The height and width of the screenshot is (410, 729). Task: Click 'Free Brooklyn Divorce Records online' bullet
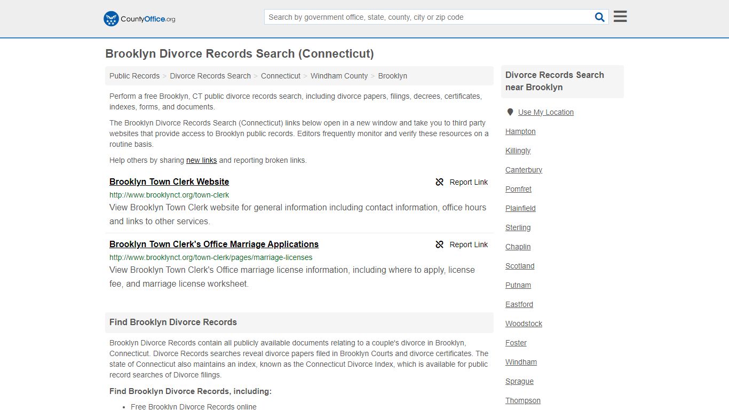[194, 406]
